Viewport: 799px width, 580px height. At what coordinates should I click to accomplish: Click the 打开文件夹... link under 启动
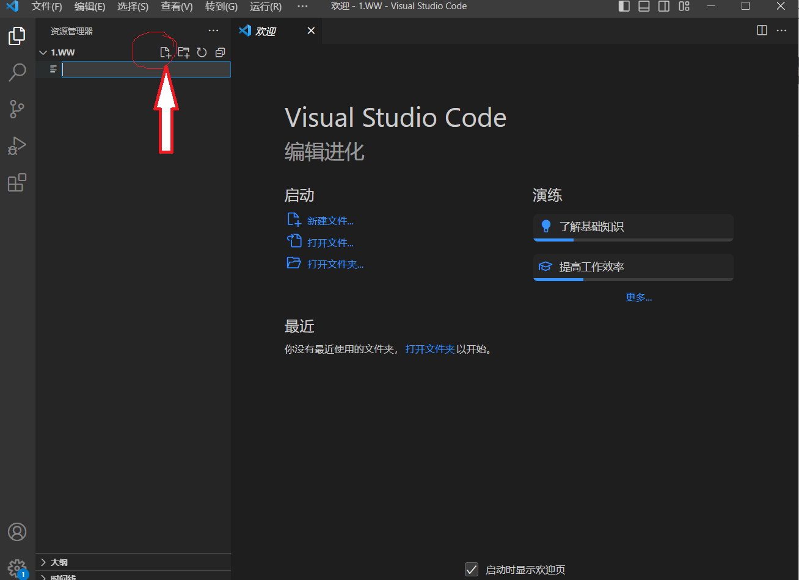coord(335,264)
